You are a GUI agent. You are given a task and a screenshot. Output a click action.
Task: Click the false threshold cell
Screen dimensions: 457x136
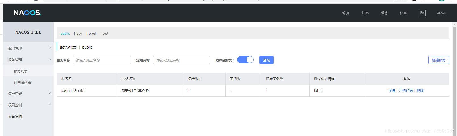click(337, 91)
